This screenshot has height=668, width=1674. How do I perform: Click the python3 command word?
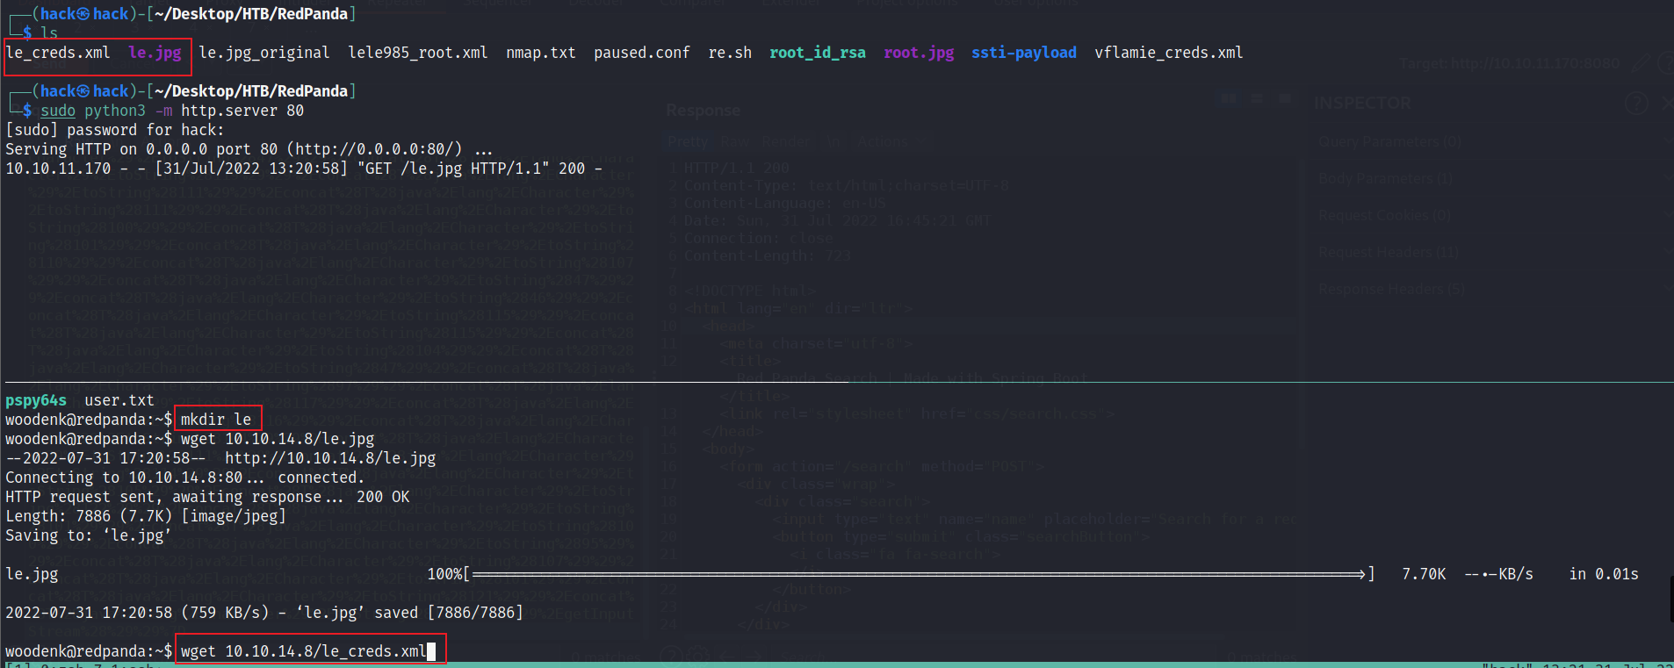115,111
